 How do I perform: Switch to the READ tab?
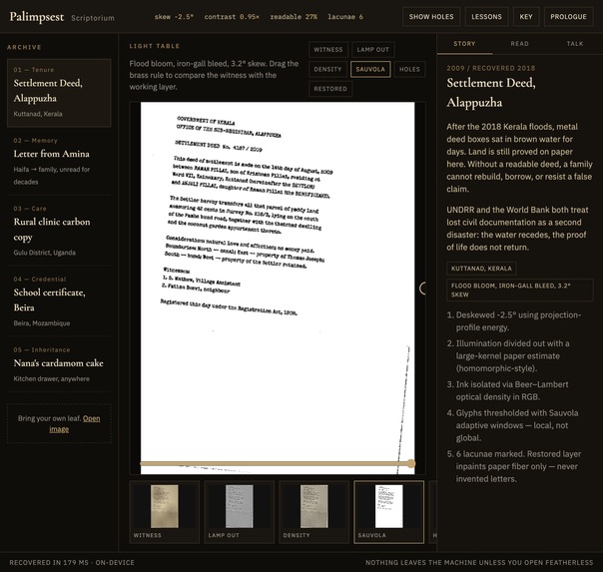pyautogui.click(x=519, y=44)
